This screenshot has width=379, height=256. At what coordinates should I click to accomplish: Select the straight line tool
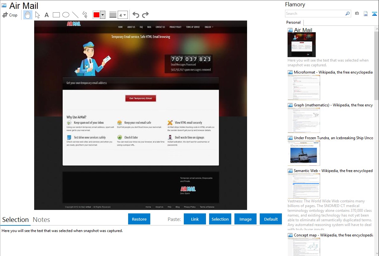pos(75,15)
